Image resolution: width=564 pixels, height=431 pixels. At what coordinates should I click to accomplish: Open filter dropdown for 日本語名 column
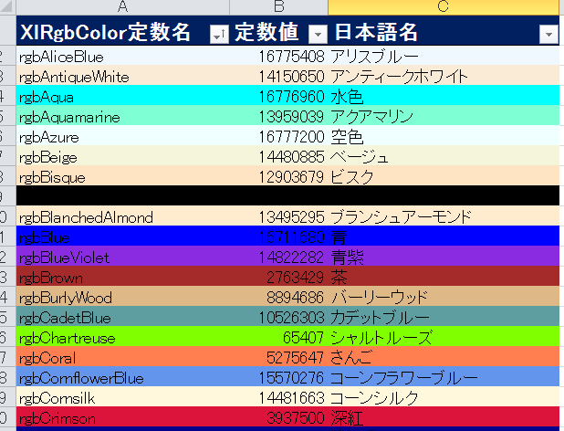548,35
